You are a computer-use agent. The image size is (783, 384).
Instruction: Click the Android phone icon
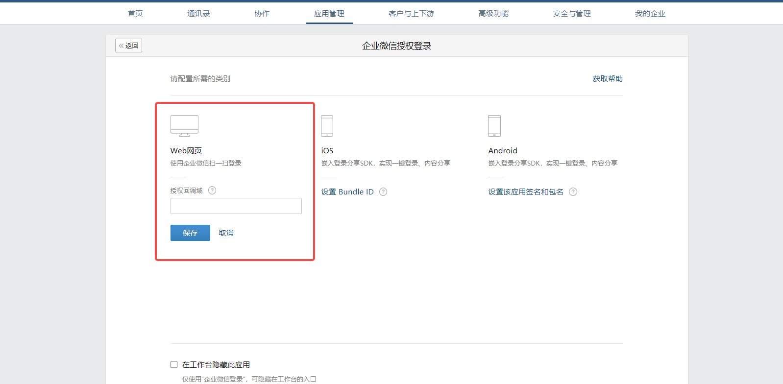coord(494,126)
